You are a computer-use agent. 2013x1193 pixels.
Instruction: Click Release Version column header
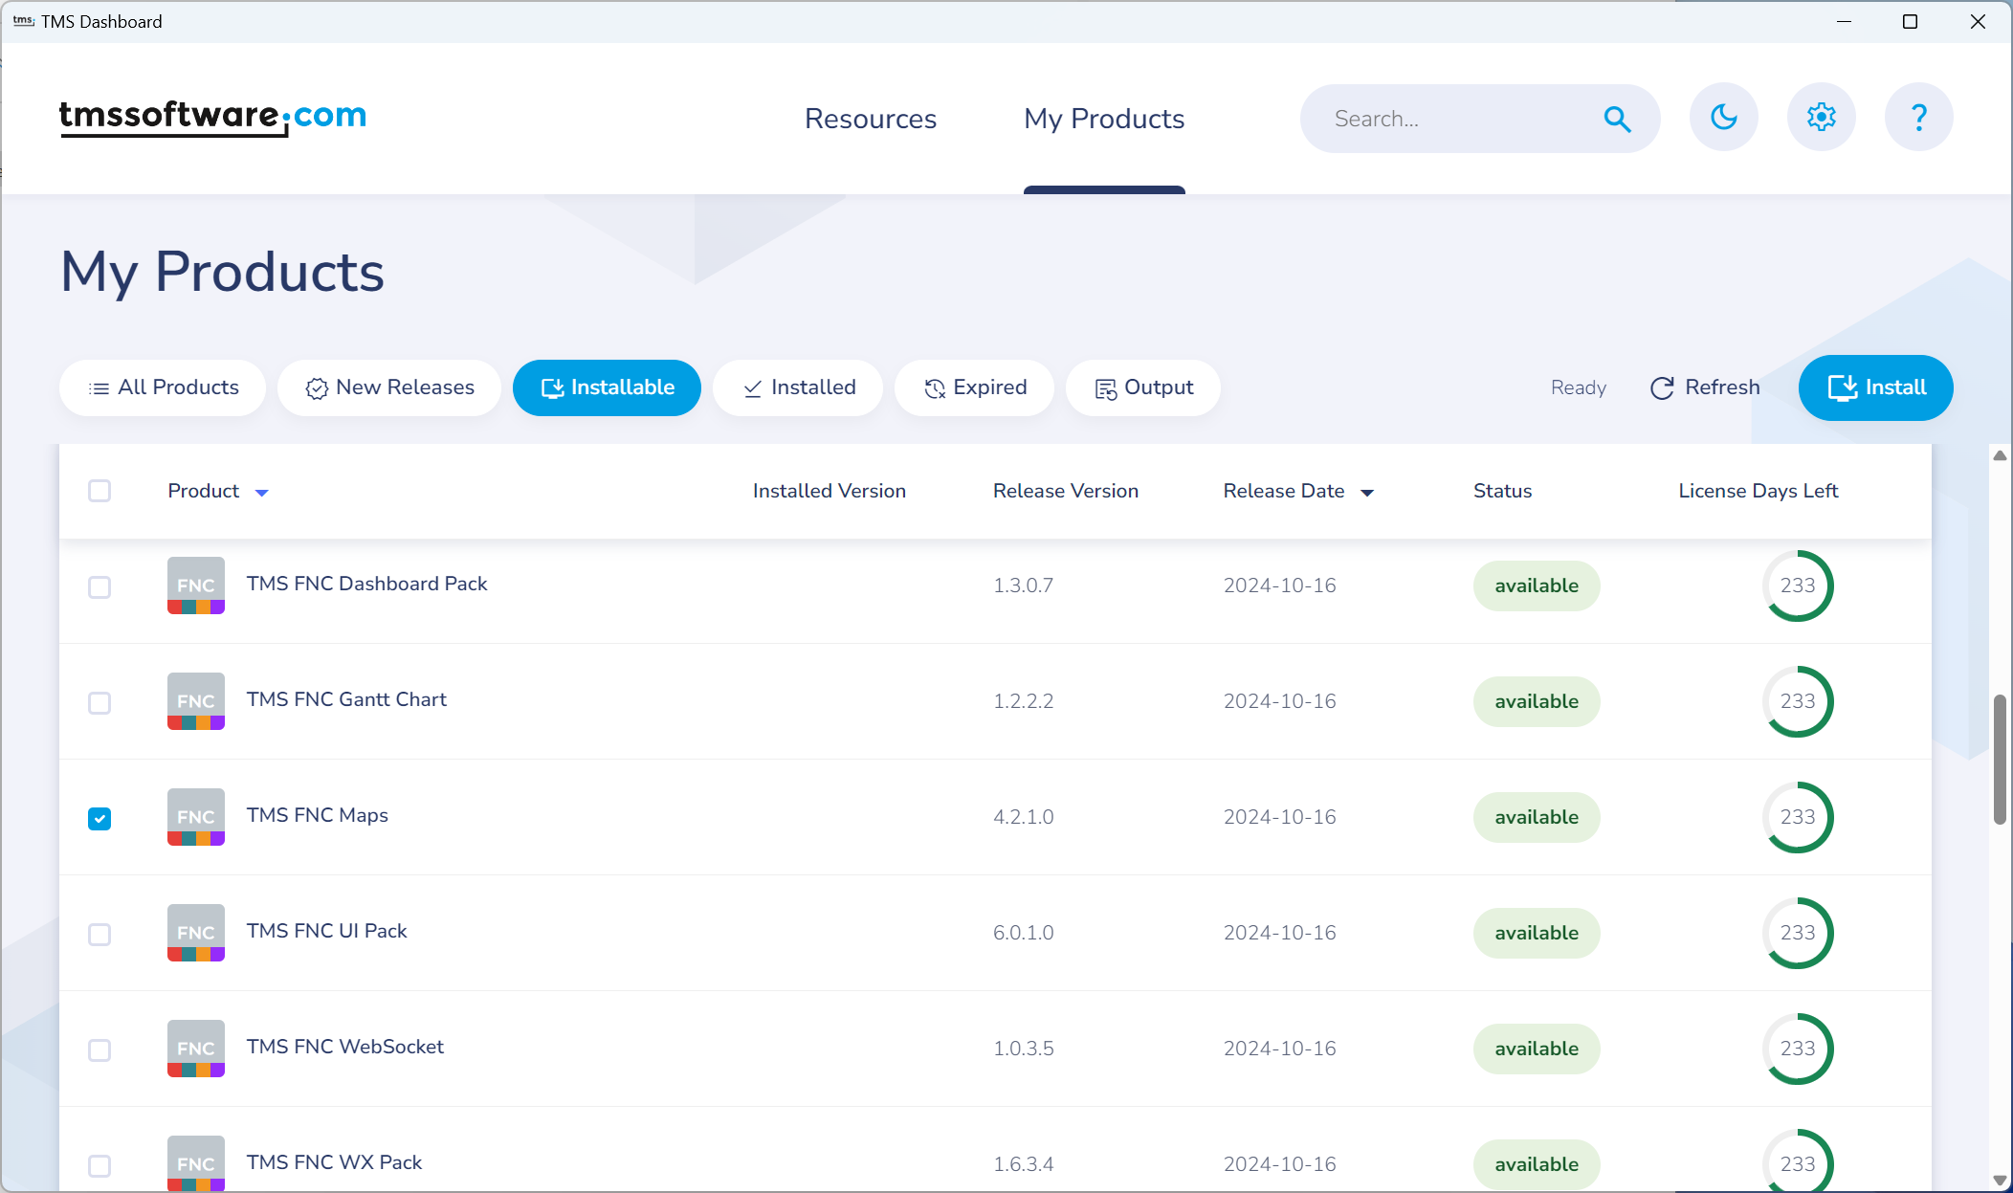click(1066, 491)
